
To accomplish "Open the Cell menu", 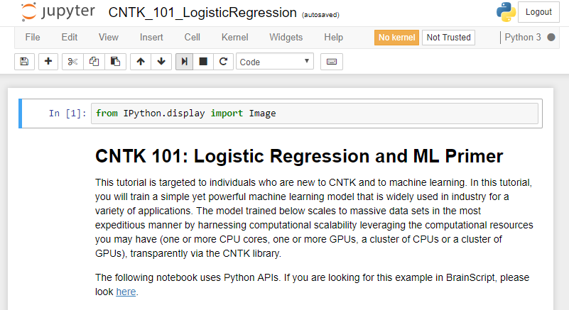I will pyautogui.click(x=192, y=38).
